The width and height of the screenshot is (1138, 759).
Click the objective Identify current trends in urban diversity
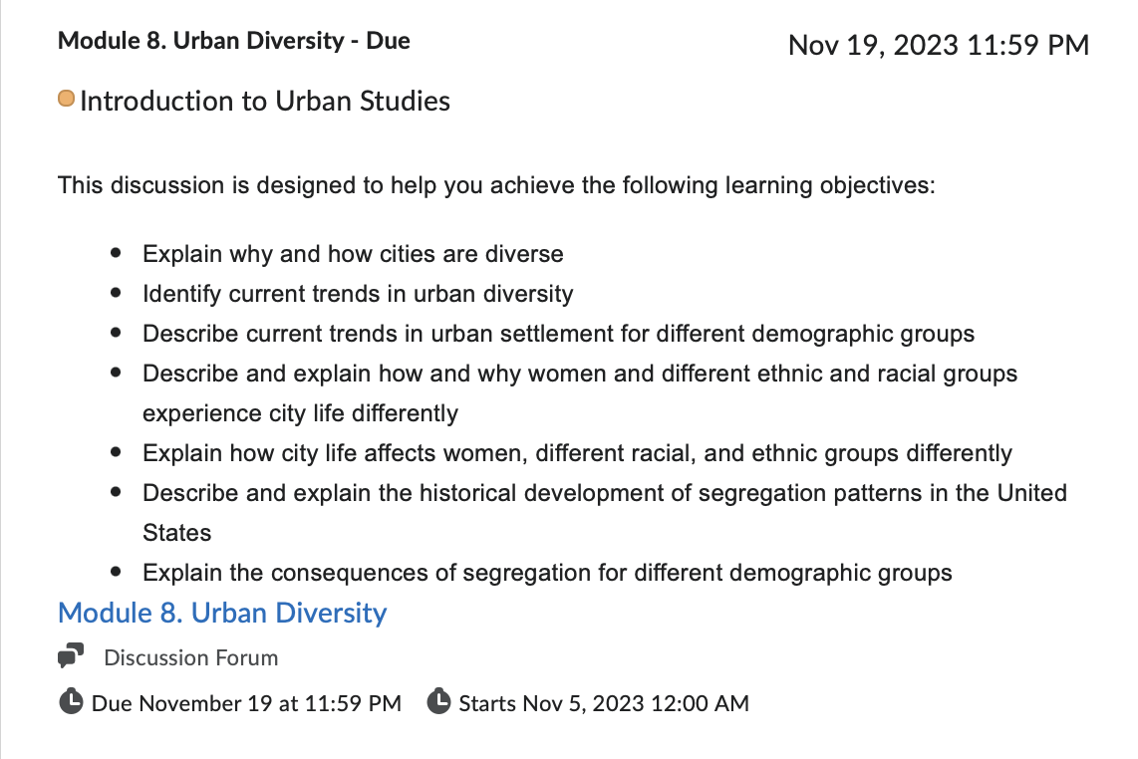point(358,294)
